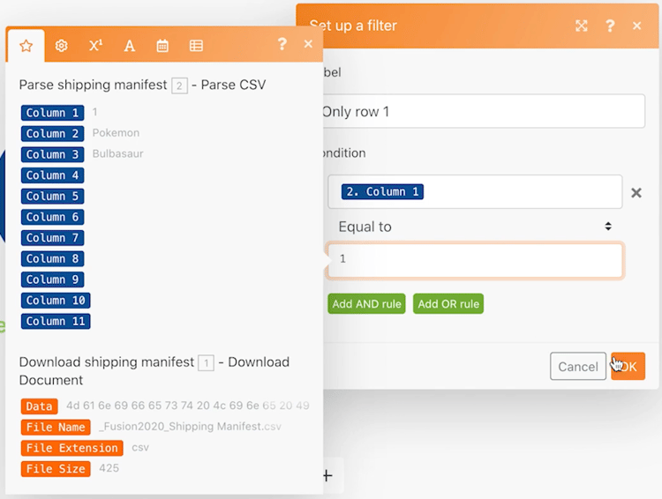This screenshot has height=499, width=662.
Task: Confirm the filter with OK
Action: point(628,366)
